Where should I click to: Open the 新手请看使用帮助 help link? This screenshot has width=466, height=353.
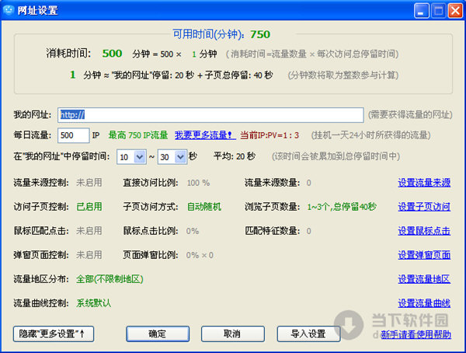[416, 334]
